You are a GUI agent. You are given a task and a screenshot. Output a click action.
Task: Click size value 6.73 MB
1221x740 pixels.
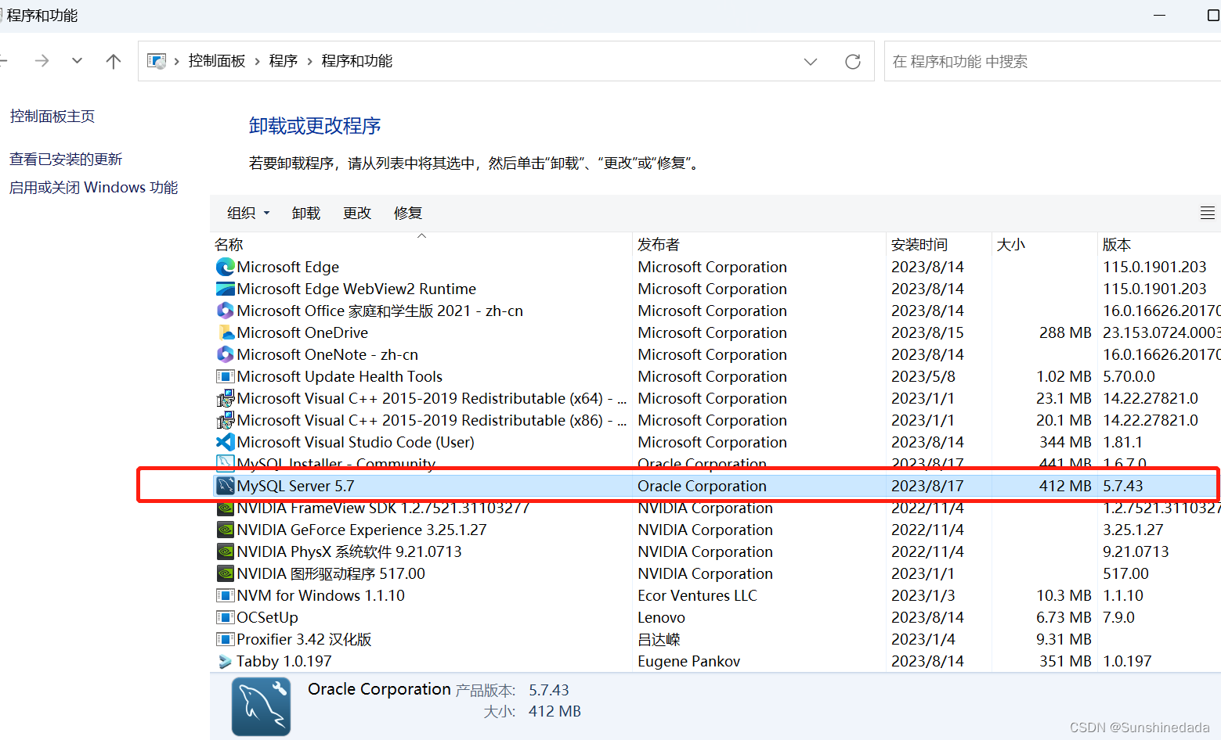tap(1064, 617)
